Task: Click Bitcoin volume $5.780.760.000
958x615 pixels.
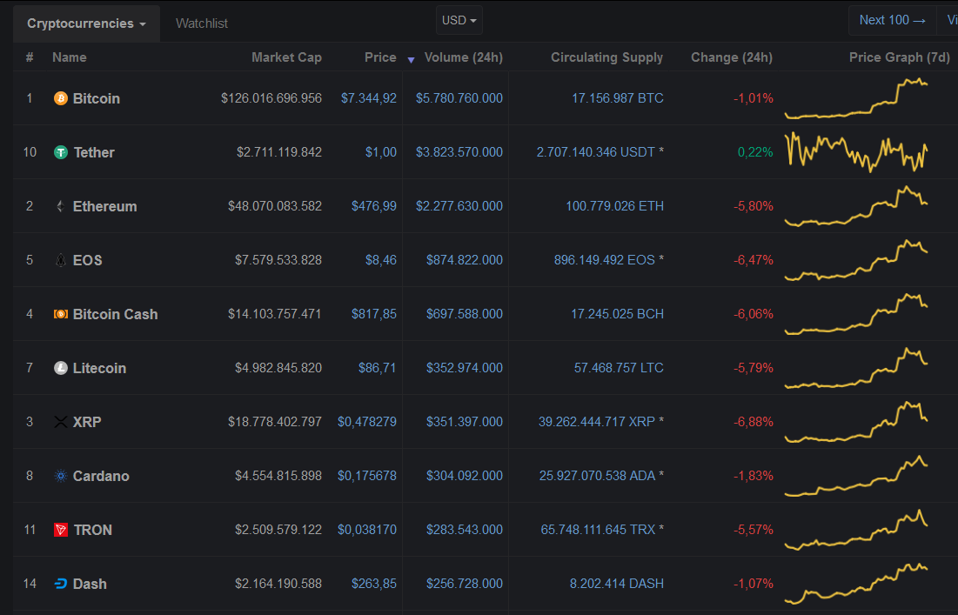Action: 459,98
